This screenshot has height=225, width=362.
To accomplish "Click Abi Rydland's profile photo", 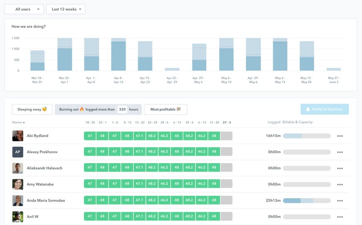I will [x=18, y=136].
